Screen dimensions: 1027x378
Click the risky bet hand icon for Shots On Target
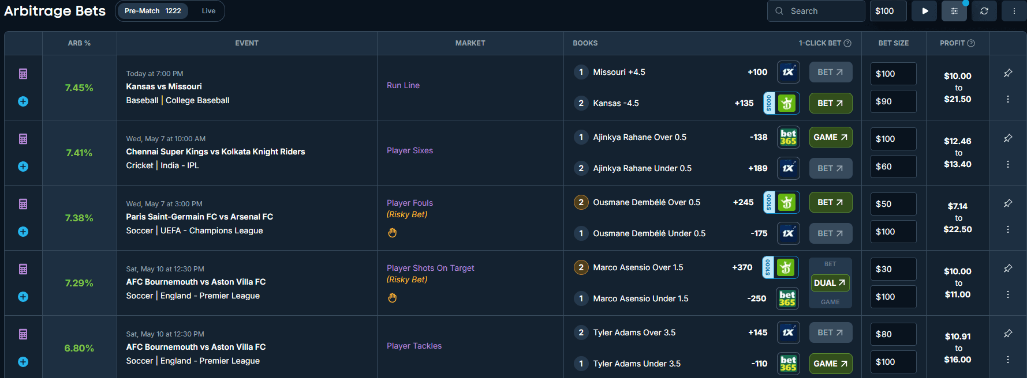[x=393, y=298]
